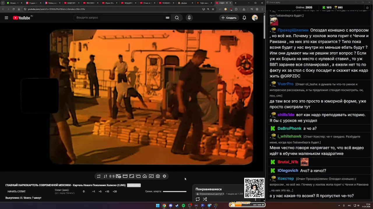The width and height of the screenshot is (373, 209).
Task: Click the Online: 2805 counter in chat
Action: 304,7
